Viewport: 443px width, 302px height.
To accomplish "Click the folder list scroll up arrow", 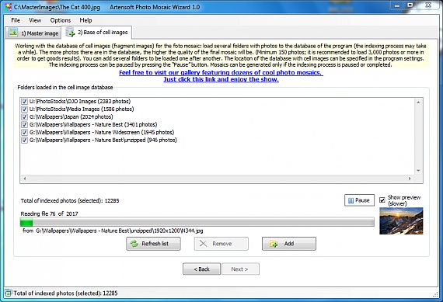I will [418, 102].
